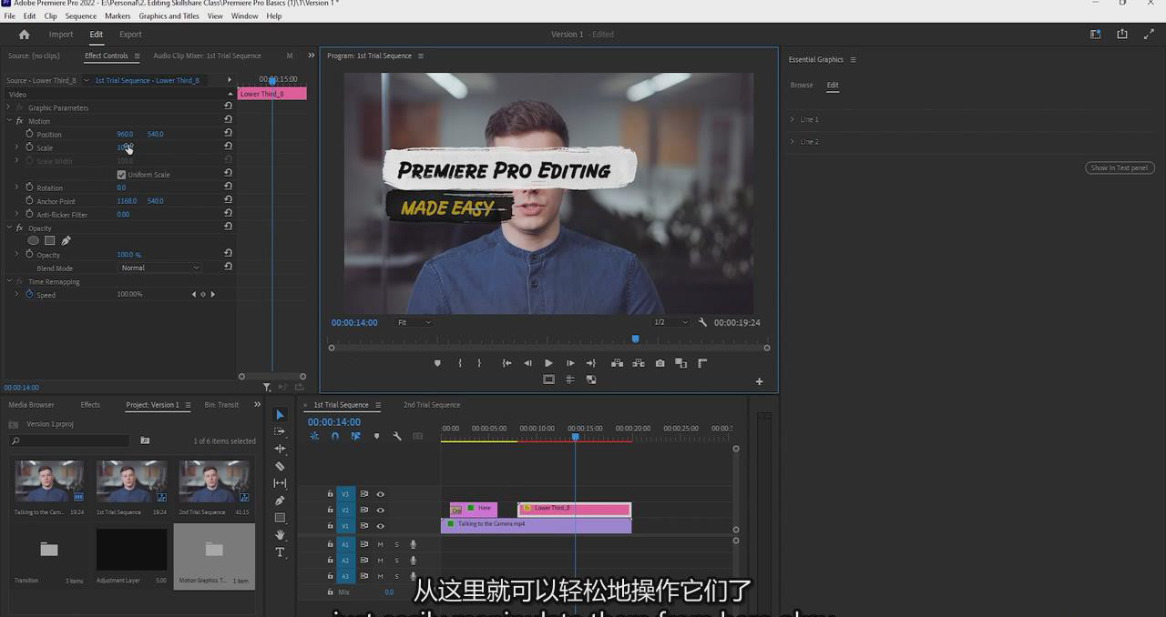1166x617 pixels.
Task: Open timeline display settings wrench
Action: point(397,436)
